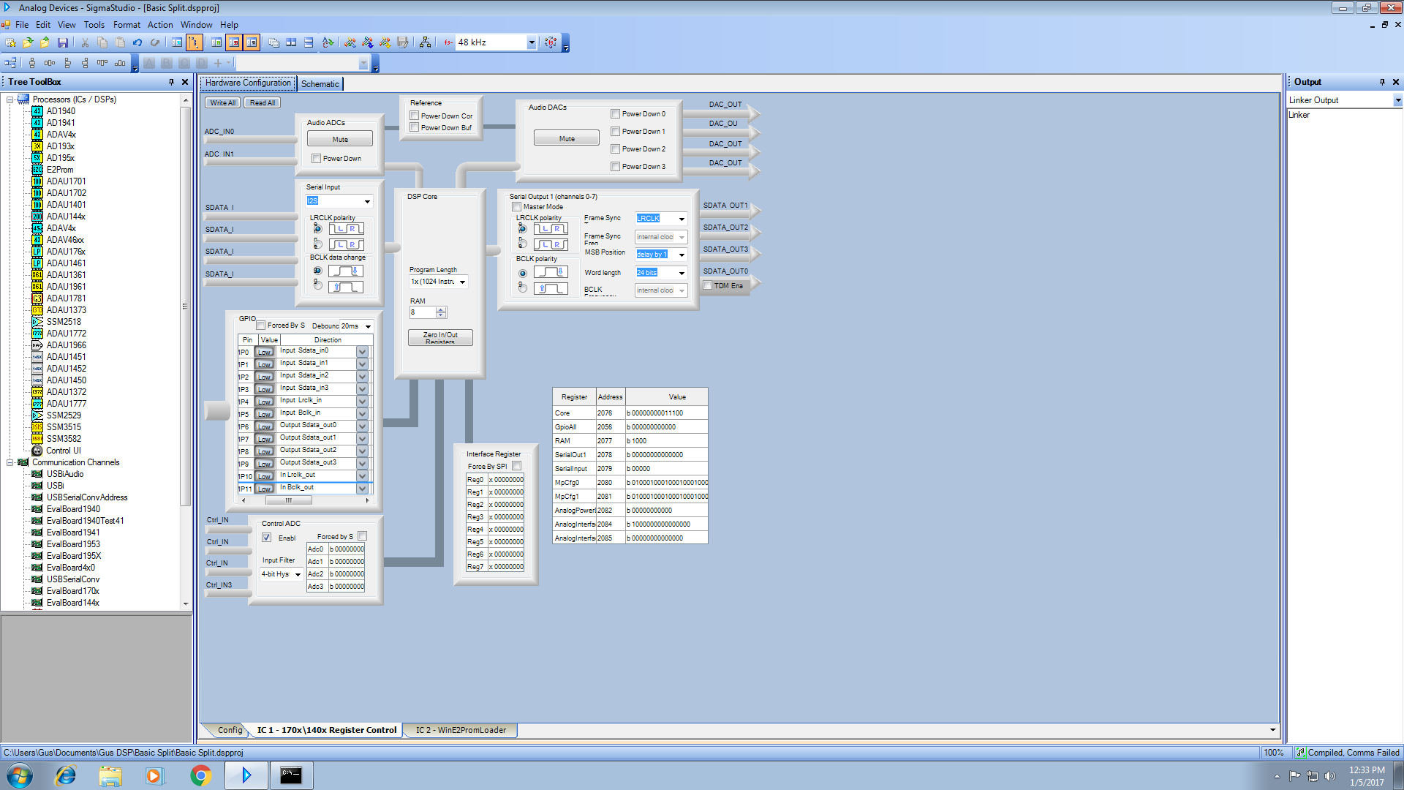This screenshot has height=790, width=1404.
Task: Click the Save disk icon
Action: pyautogui.click(x=63, y=42)
